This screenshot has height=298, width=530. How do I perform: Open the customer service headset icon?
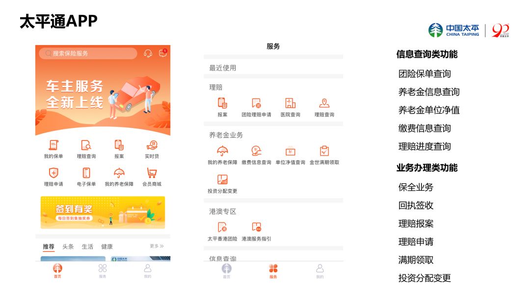point(148,53)
